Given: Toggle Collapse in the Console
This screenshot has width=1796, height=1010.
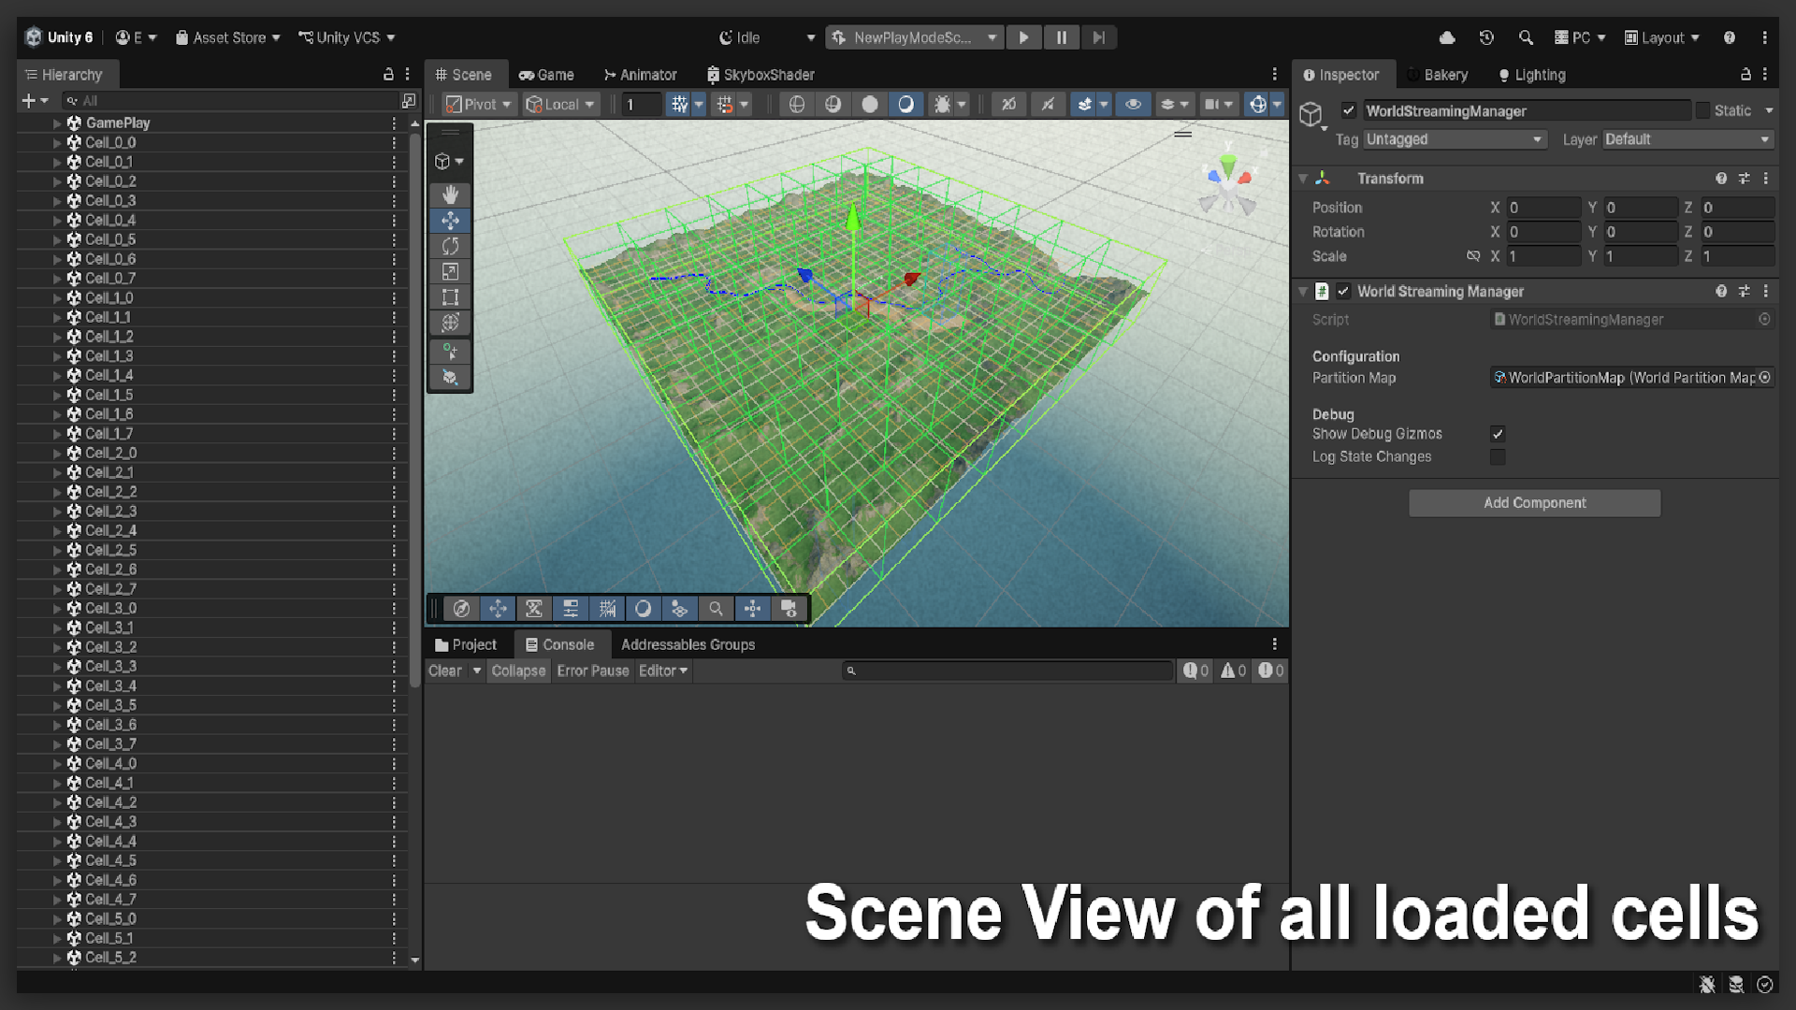Looking at the screenshot, I should pyautogui.click(x=518, y=671).
